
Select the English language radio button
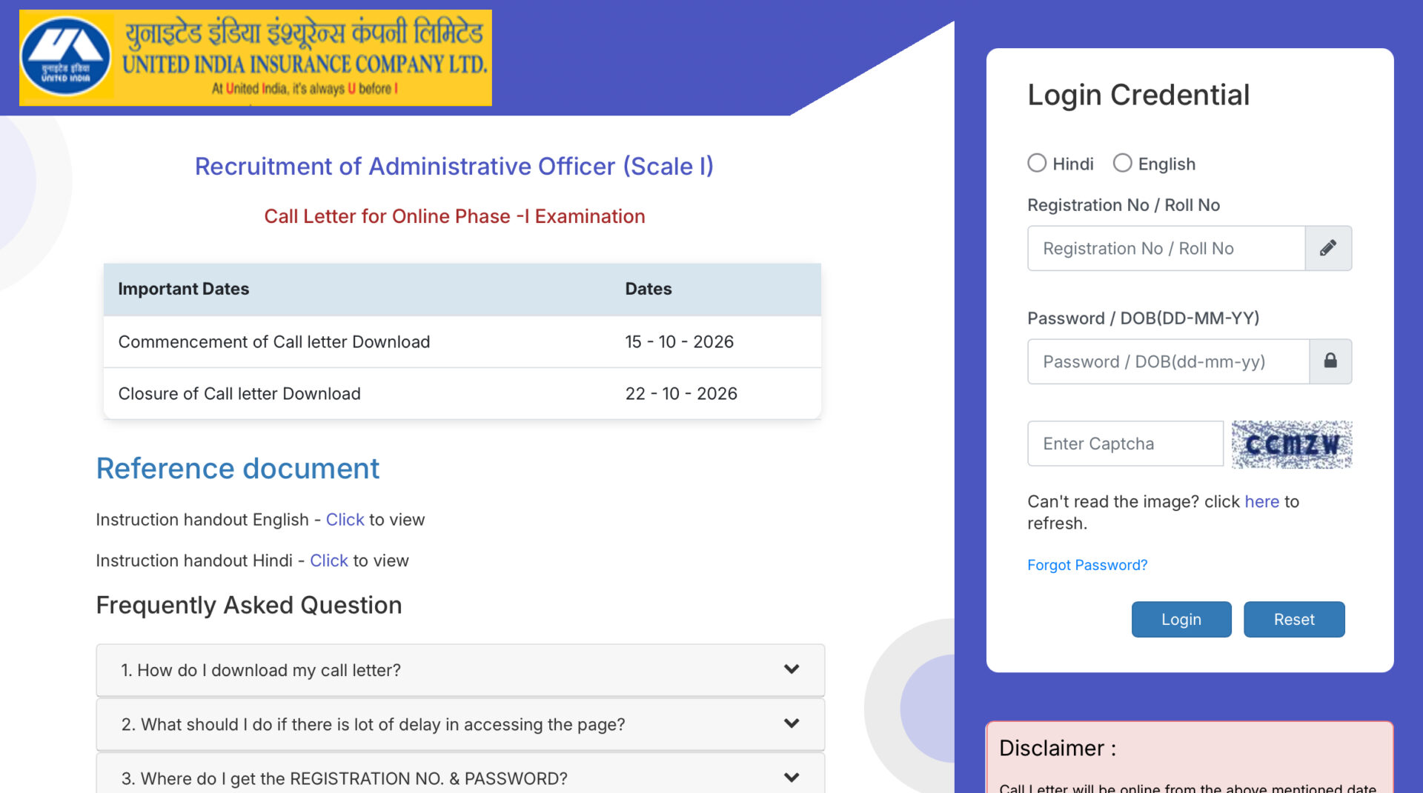click(1123, 163)
